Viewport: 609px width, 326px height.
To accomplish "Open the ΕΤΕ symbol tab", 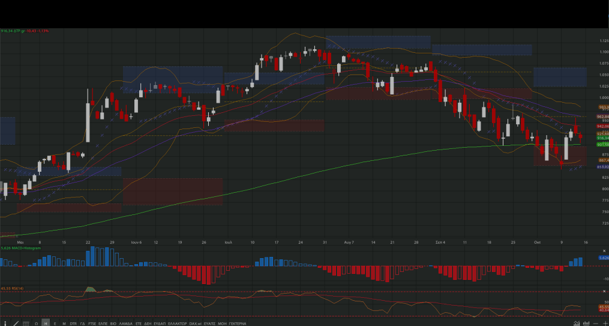I will 139,323.
